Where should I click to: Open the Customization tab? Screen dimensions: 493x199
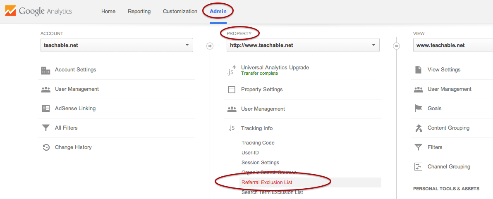(180, 11)
